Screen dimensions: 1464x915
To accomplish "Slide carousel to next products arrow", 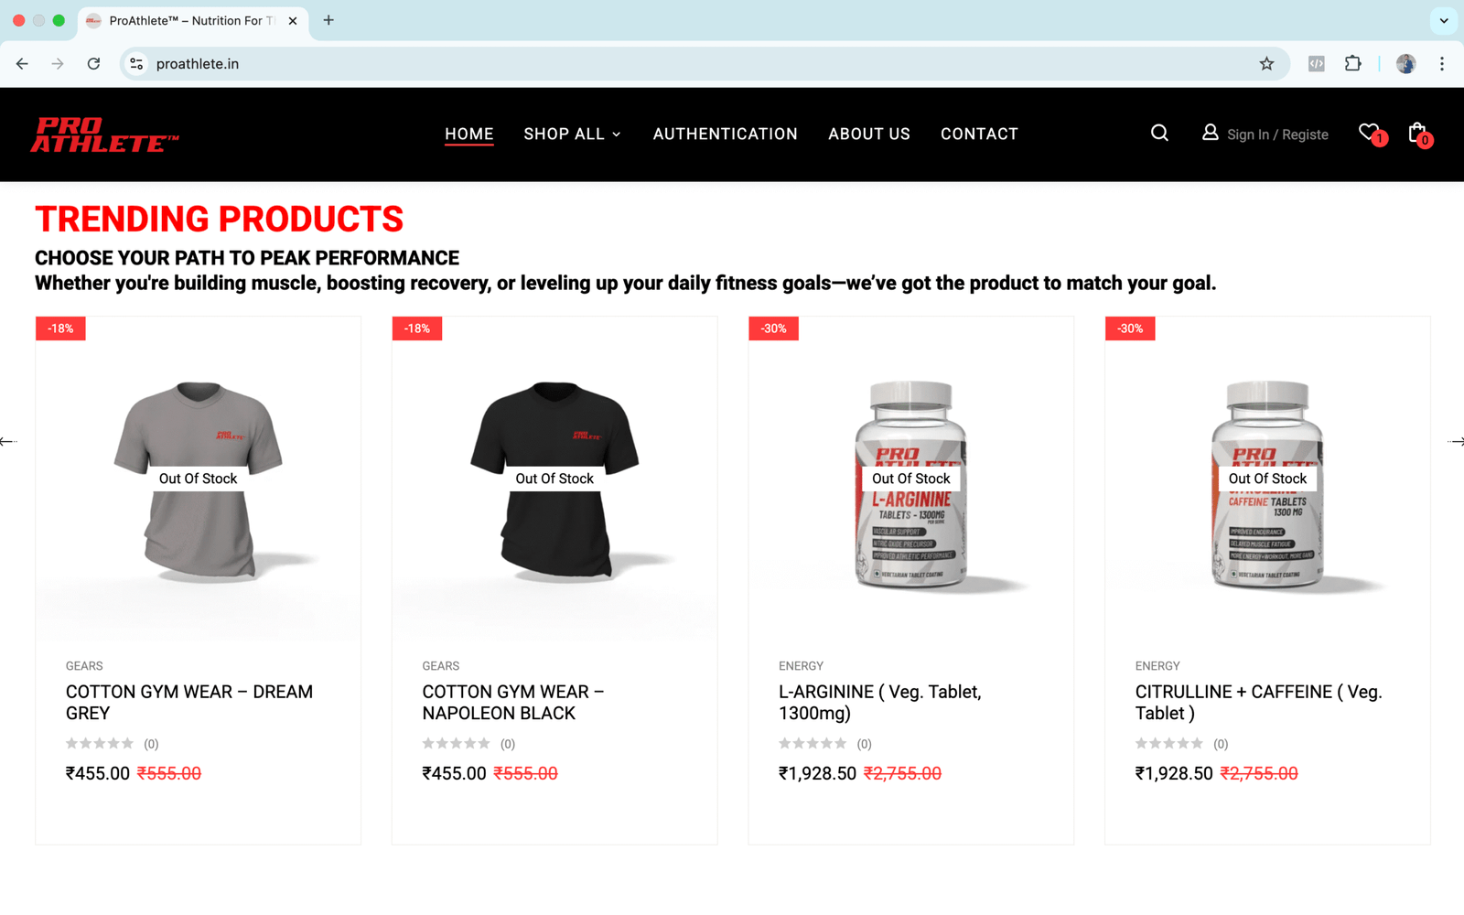I will tap(1456, 442).
